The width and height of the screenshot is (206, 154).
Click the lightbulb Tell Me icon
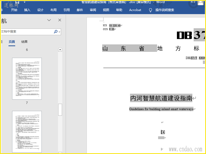coord(151,10)
